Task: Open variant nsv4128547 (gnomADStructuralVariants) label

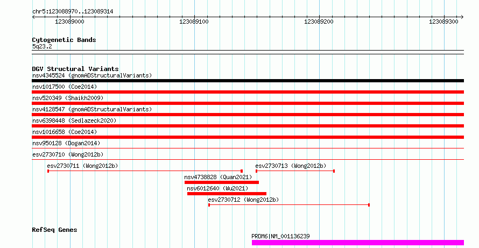Action: tap(92, 109)
